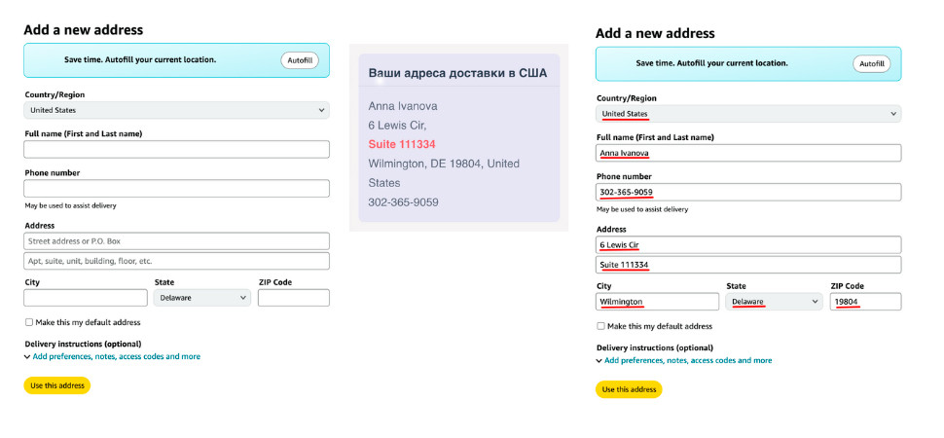Check the default address box in the empty form
This screenshot has height=438, width=944.
pos(29,322)
